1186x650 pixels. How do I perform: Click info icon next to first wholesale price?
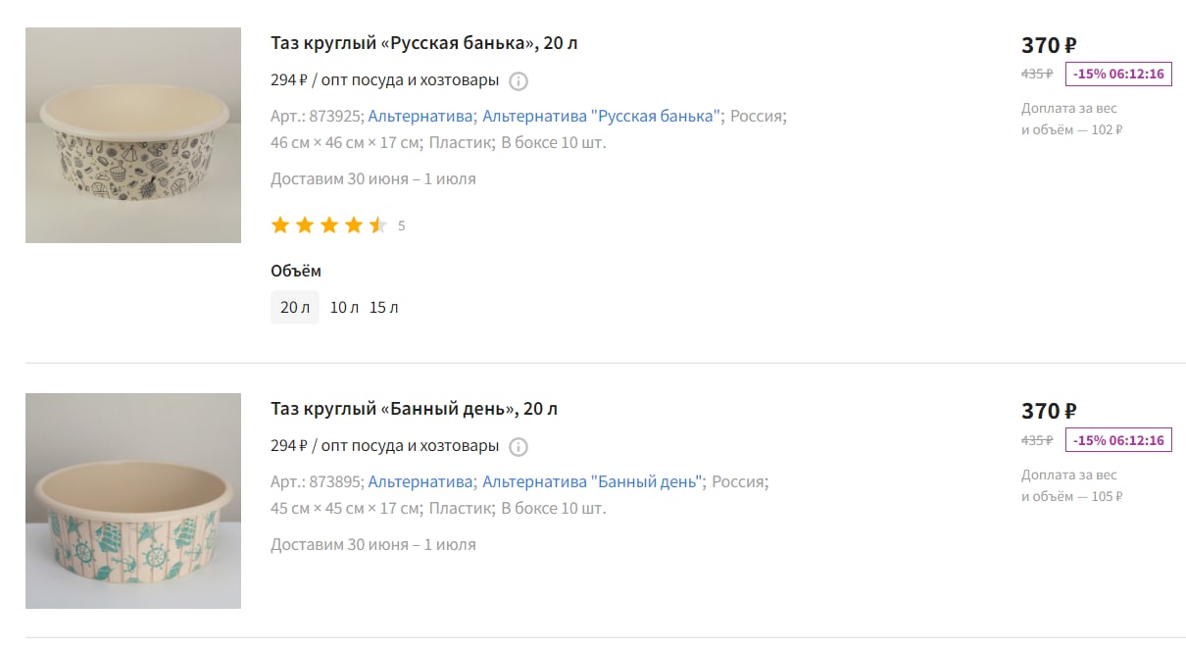click(x=519, y=80)
